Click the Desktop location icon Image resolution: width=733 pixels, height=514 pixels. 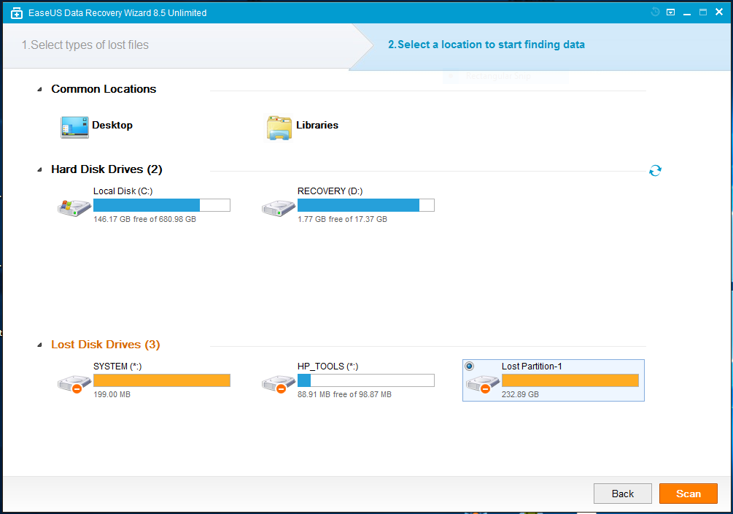(74, 127)
